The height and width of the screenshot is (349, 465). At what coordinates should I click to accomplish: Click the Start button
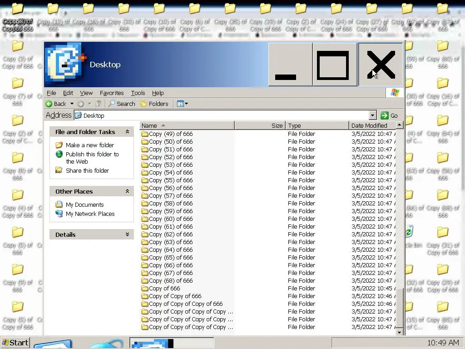click(x=15, y=343)
